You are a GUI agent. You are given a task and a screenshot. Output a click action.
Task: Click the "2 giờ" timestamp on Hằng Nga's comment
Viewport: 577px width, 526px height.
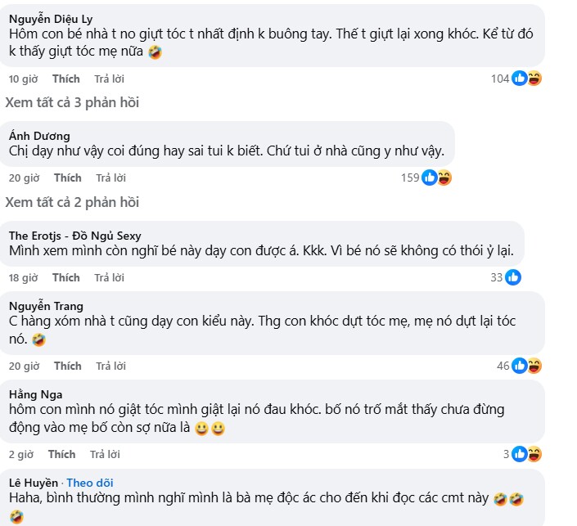pyautogui.click(x=19, y=454)
